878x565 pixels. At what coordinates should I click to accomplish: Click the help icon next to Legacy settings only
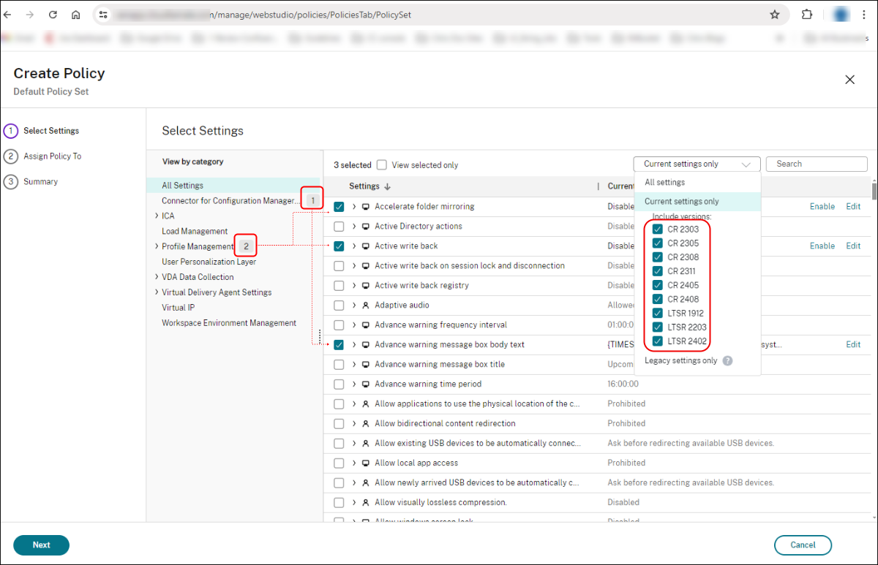(x=727, y=360)
